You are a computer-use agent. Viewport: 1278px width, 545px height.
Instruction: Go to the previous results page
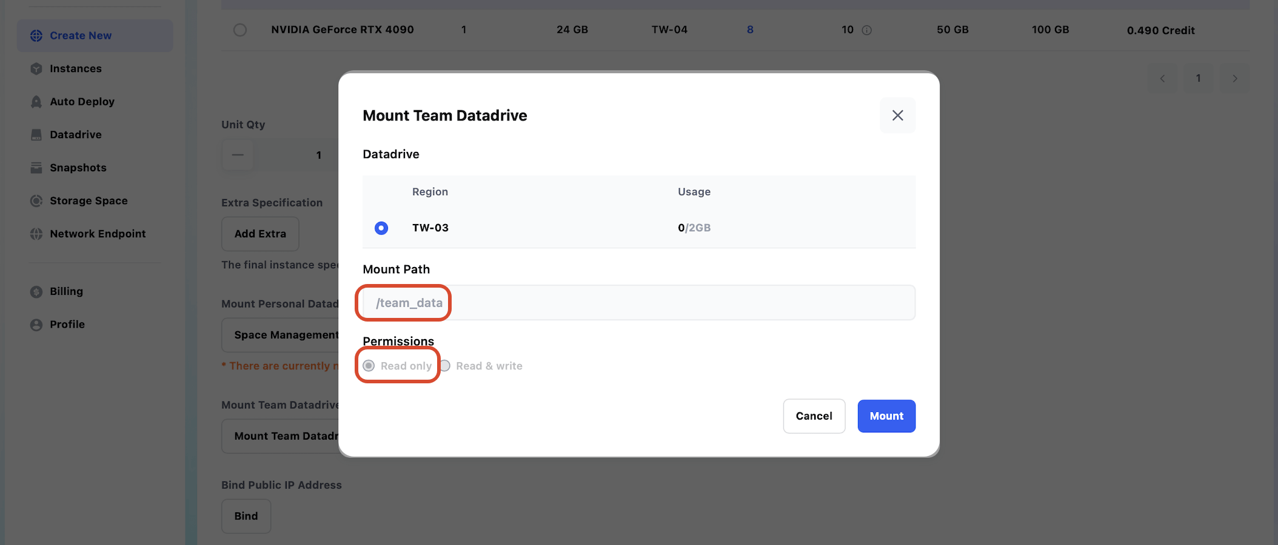(1162, 78)
